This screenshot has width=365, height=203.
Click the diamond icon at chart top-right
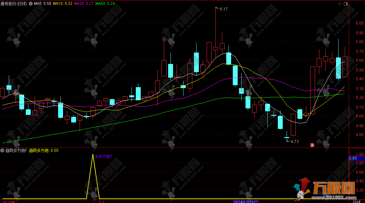340,4
